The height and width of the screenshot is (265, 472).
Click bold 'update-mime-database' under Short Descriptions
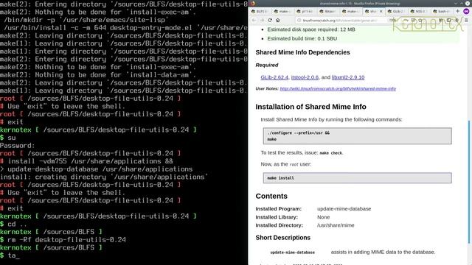tap(292, 252)
